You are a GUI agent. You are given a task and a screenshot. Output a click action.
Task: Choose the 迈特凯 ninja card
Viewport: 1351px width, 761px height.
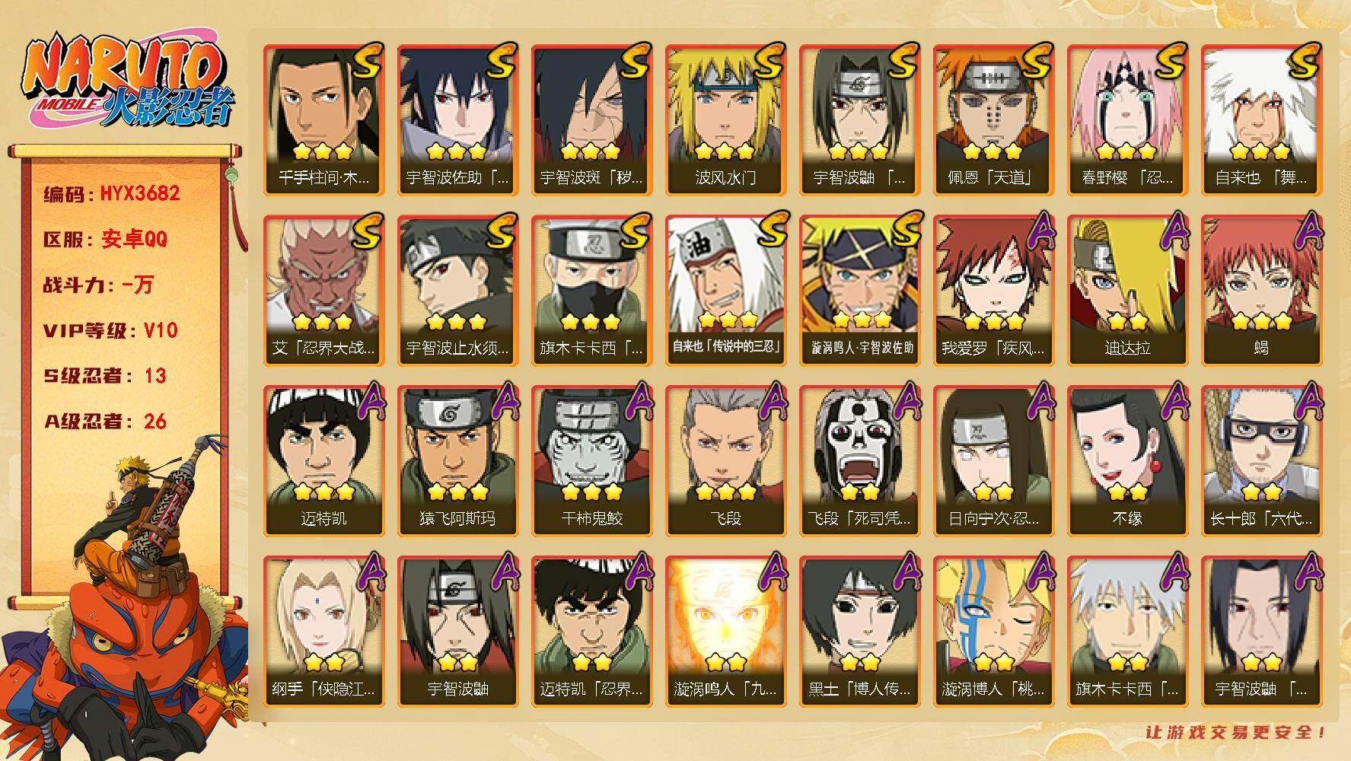coord(323,461)
